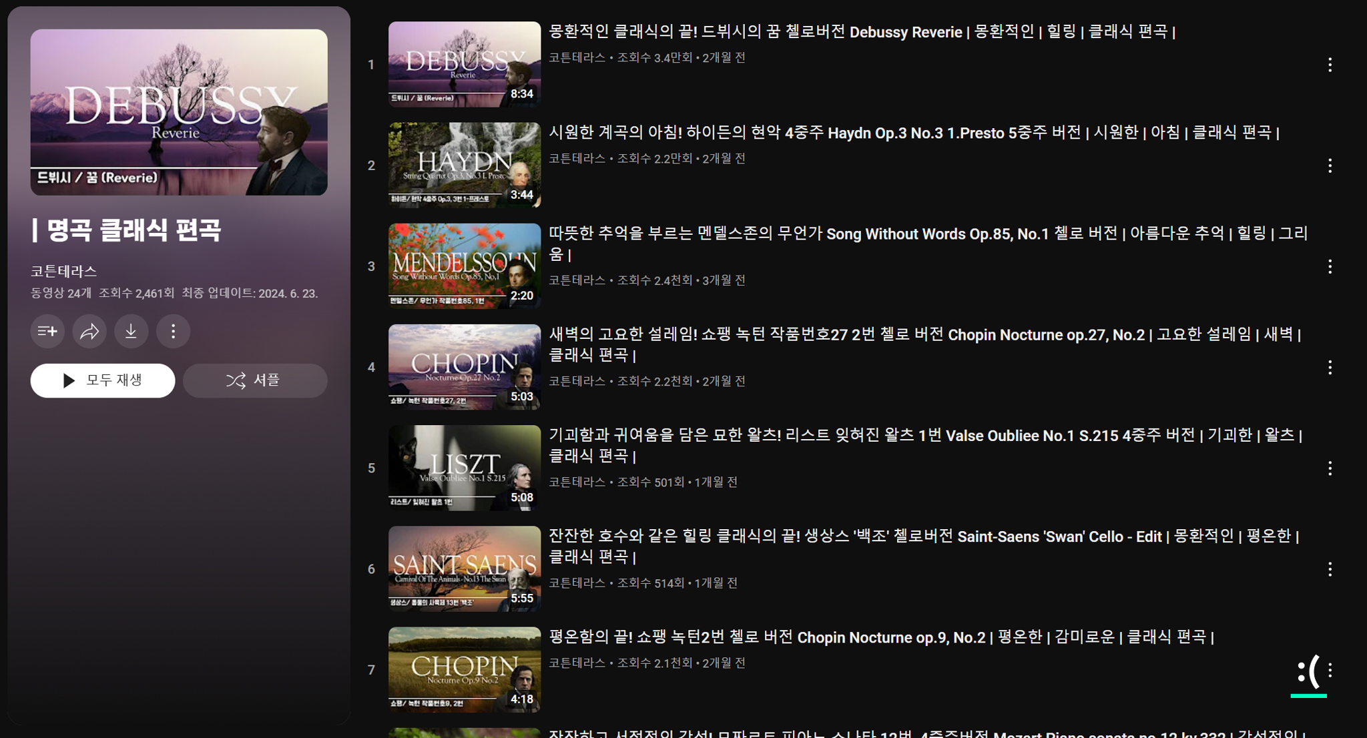
Task: Open the Haydn video thumbnail with 3:44 duration
Action: pos(465,165)
